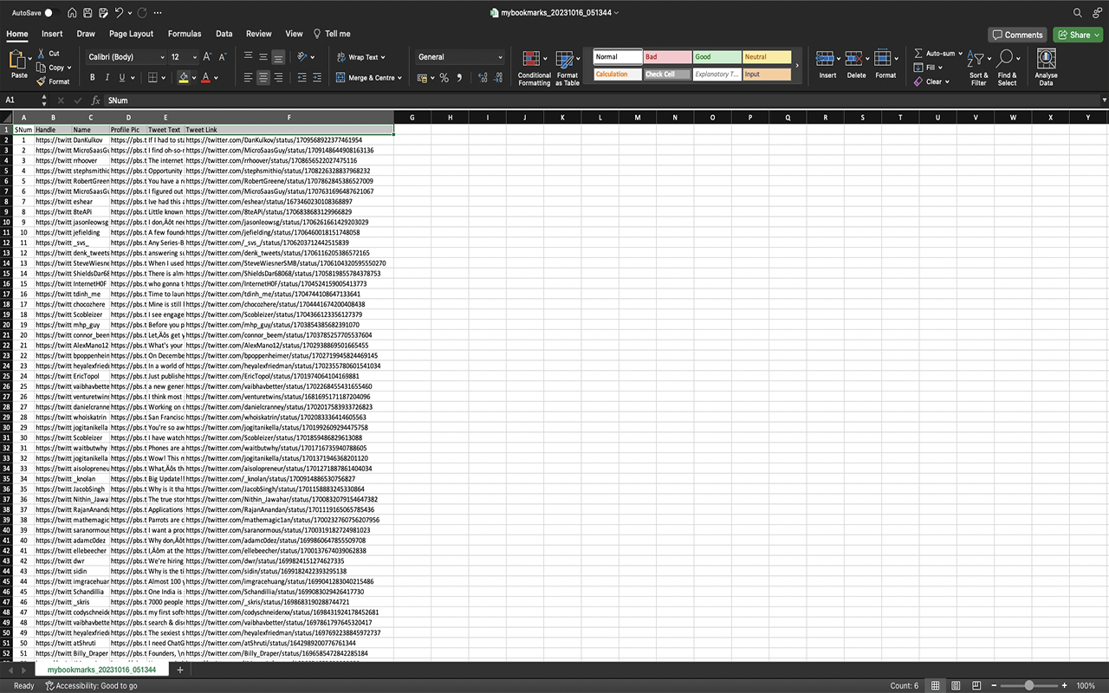1109x693 pixels.
Task: Decrease font size with smaller A icon
Action: click(223, 57)
